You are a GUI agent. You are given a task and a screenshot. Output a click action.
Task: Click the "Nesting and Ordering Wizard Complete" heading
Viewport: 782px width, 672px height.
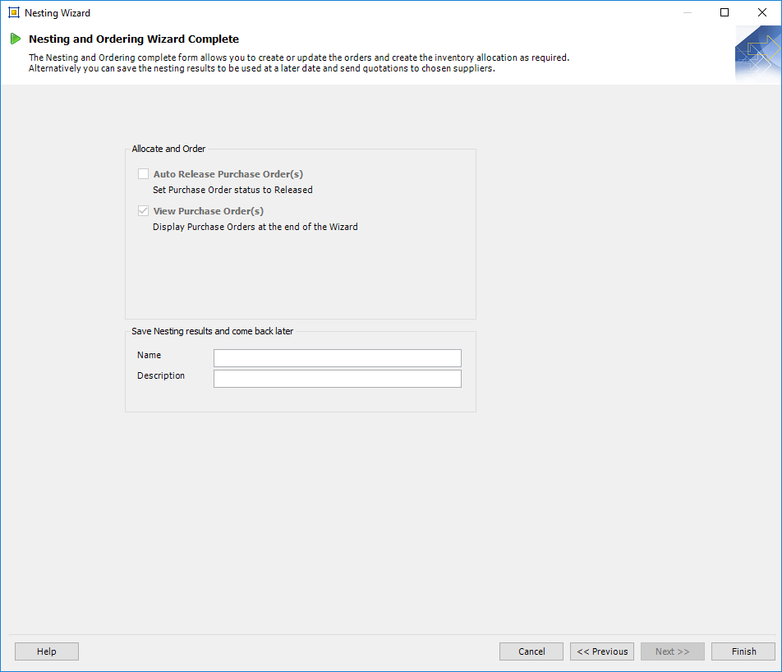click(x=134, y=39)
